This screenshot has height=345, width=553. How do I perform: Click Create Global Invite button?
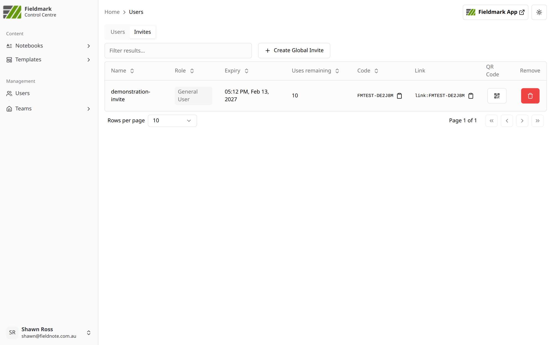point(294,51)
